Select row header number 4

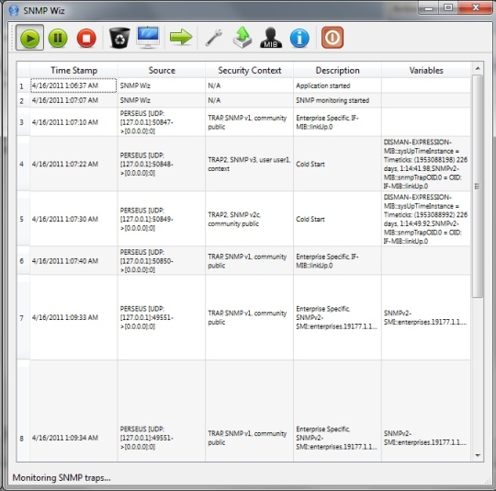point(22,164)
